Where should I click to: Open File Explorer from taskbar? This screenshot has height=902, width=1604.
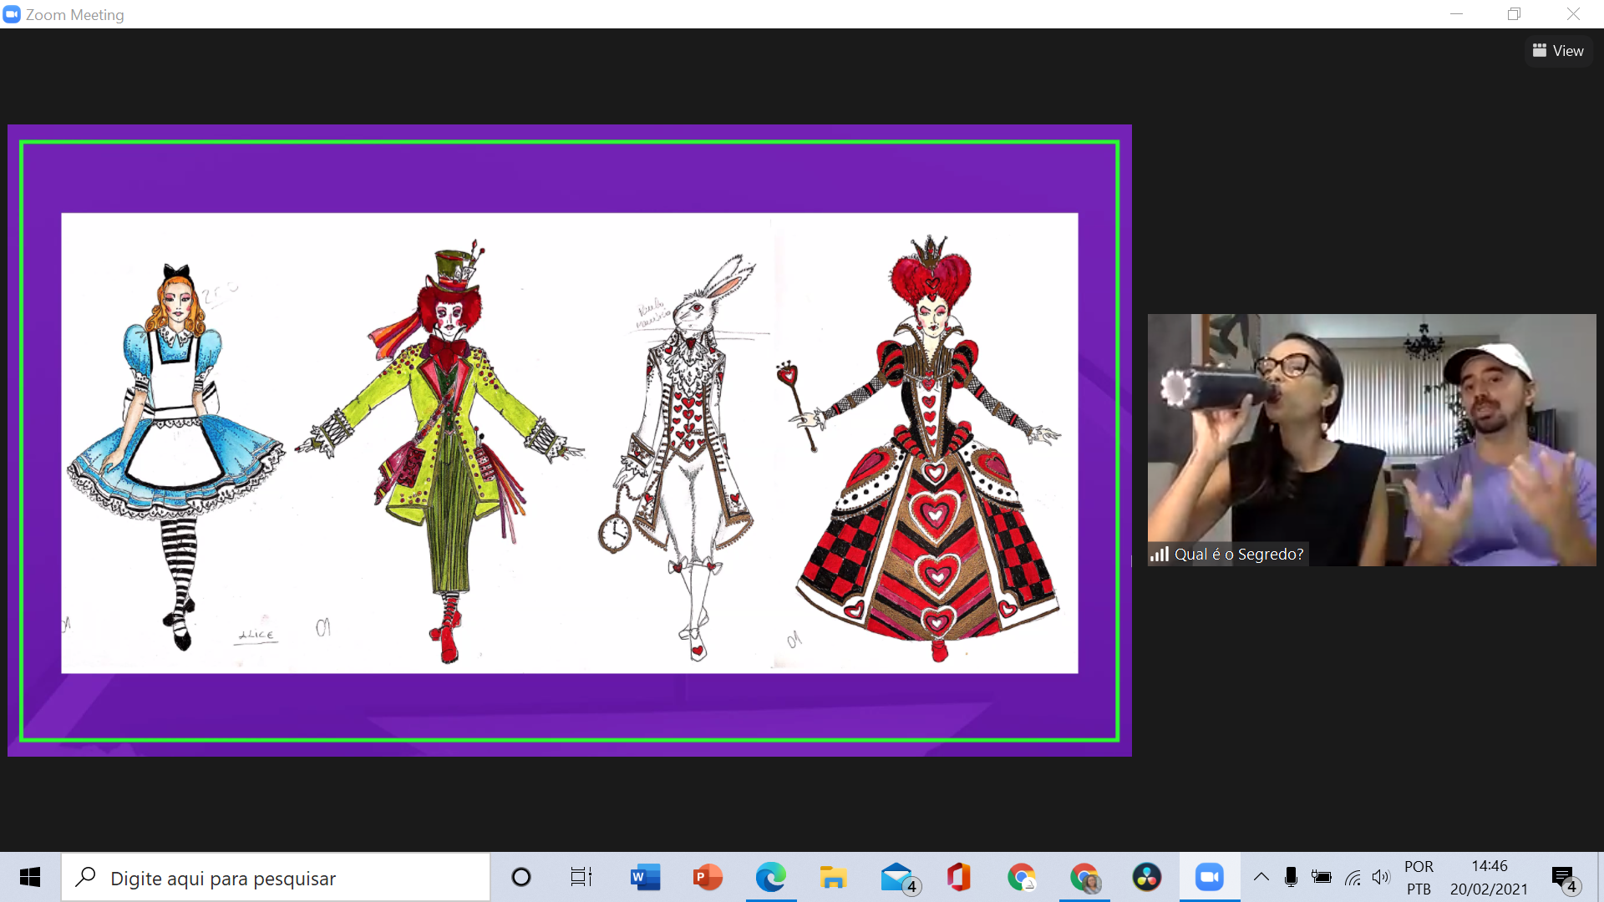point(833,877)
